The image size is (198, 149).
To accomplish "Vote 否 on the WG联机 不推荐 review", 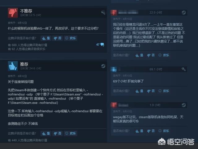I will (x=58, y=38).
